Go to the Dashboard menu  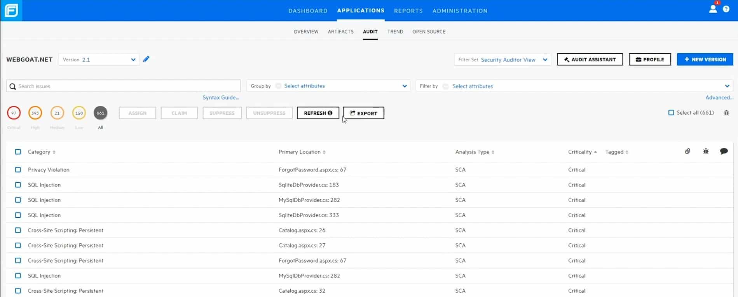(308, 11)
